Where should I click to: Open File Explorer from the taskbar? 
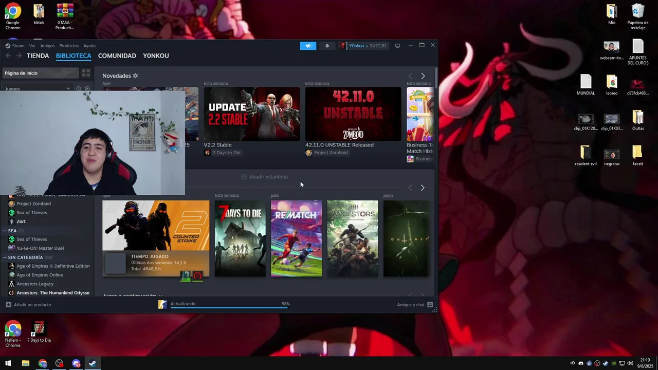(x=25, y=363)
